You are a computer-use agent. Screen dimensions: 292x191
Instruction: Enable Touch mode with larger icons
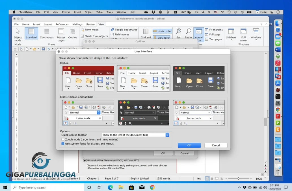tap(63, 139)
